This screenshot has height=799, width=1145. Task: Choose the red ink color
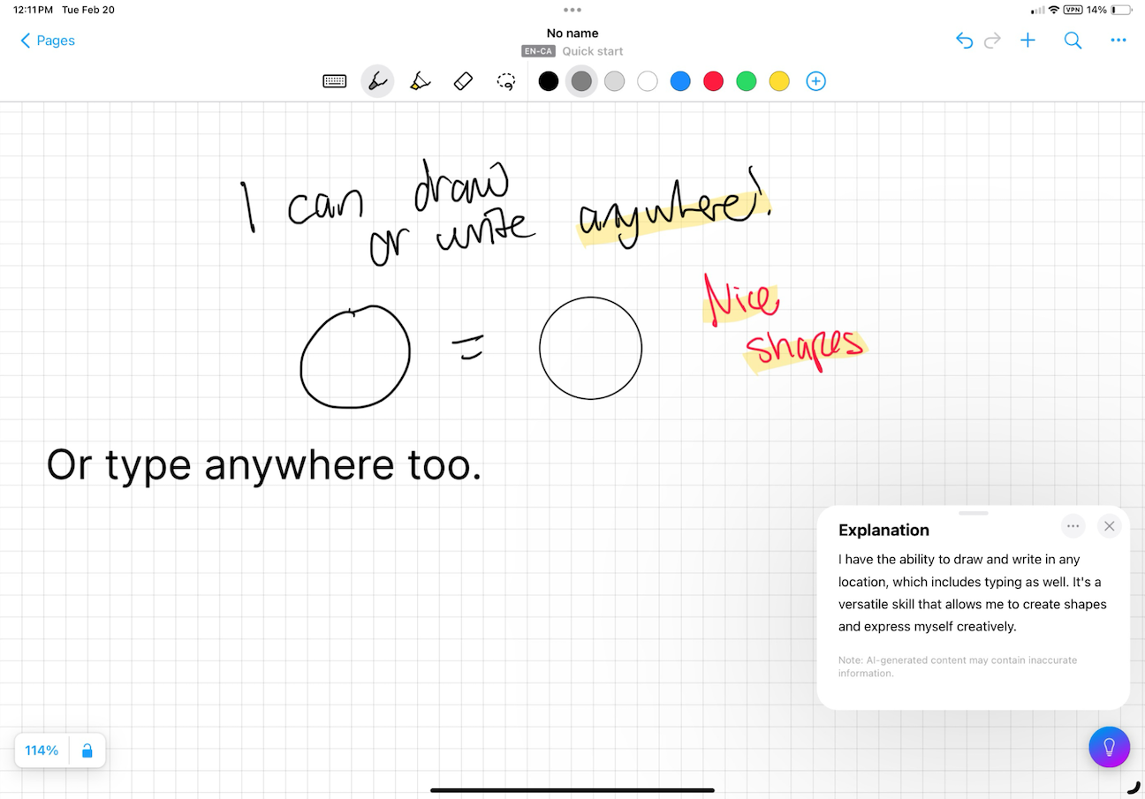point(713,81)
